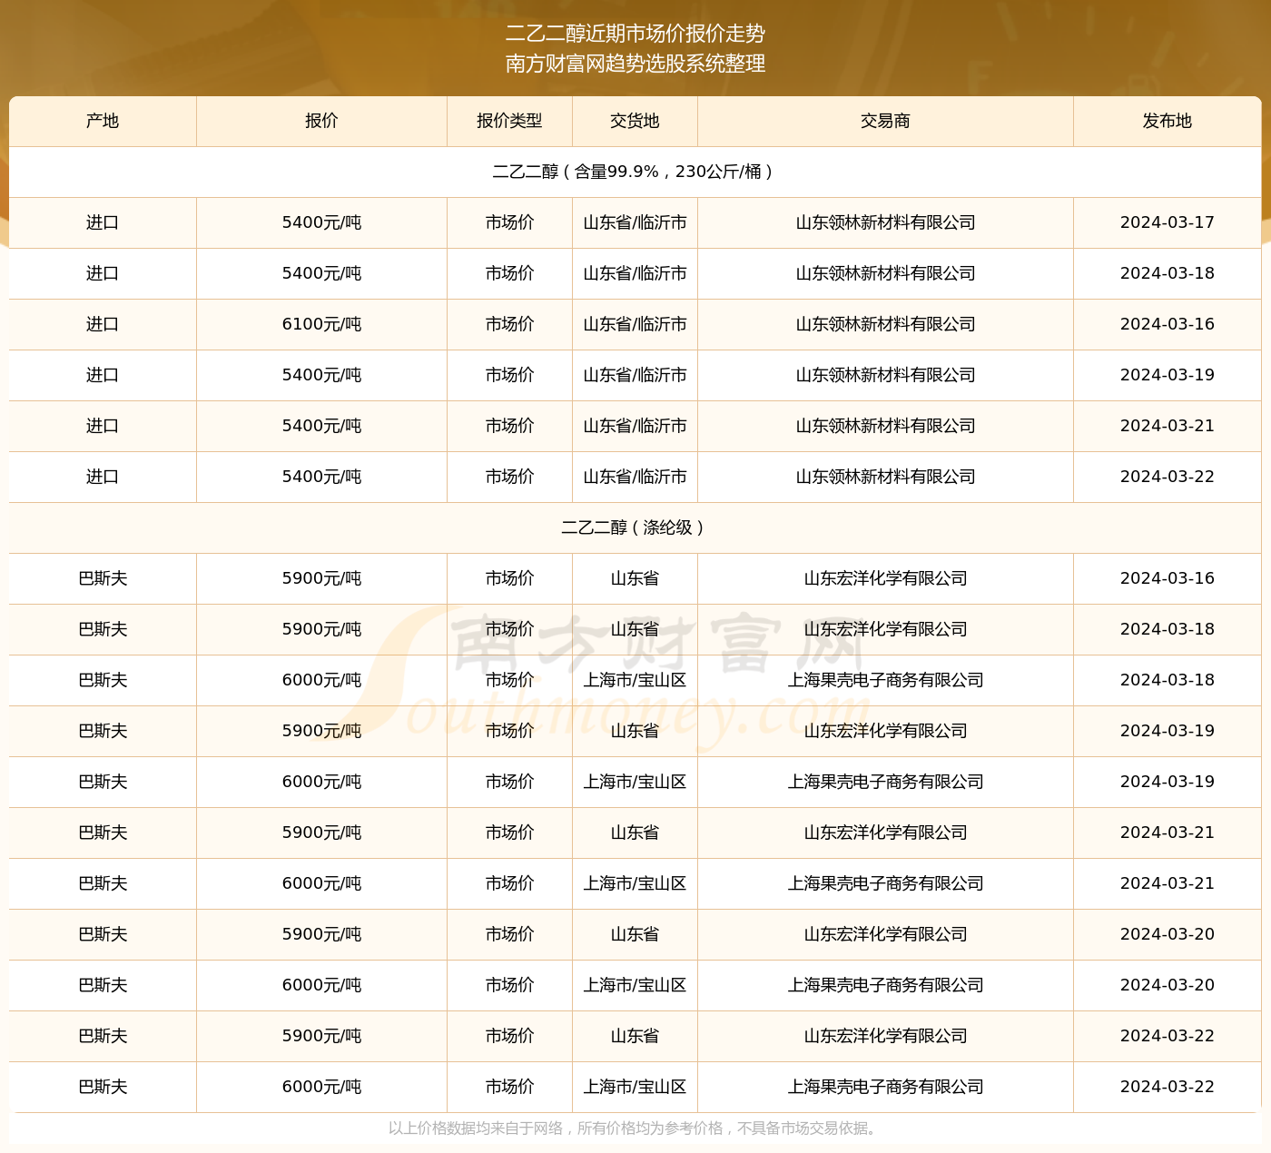Click date '2024-03-18' in the 上海果壳 row
This screenshot has width=1271, height=1153.
(x=1168, y=680)
